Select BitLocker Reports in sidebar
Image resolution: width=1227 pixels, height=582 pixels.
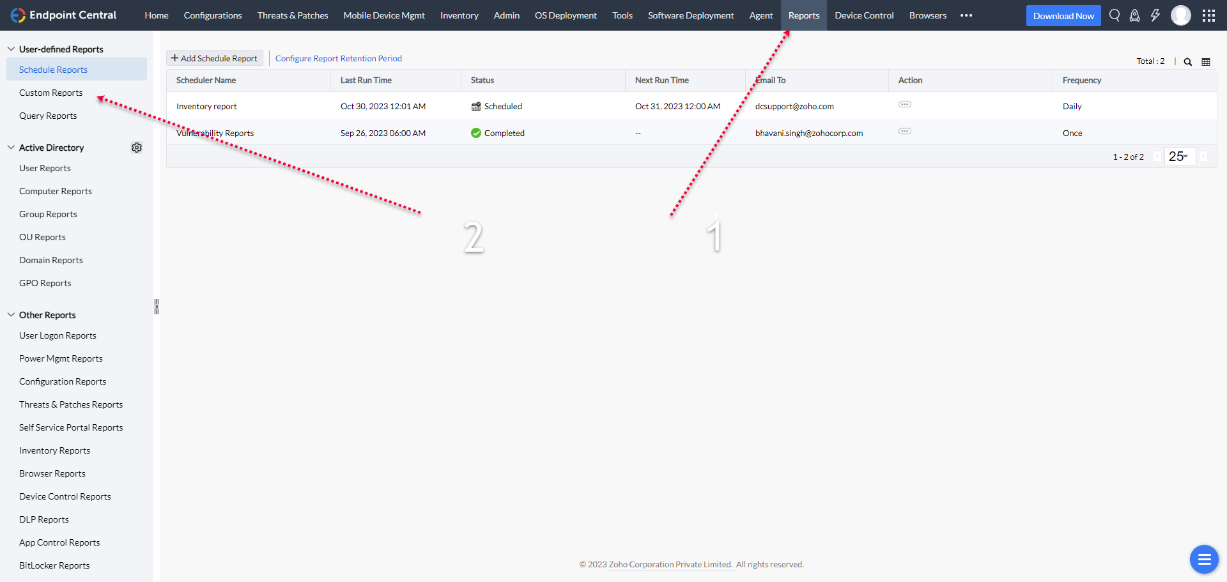pos(54,565)
